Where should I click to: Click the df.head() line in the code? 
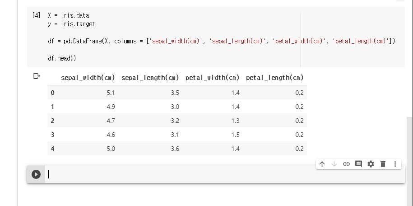pyautogui.click(x=62, y=59)
